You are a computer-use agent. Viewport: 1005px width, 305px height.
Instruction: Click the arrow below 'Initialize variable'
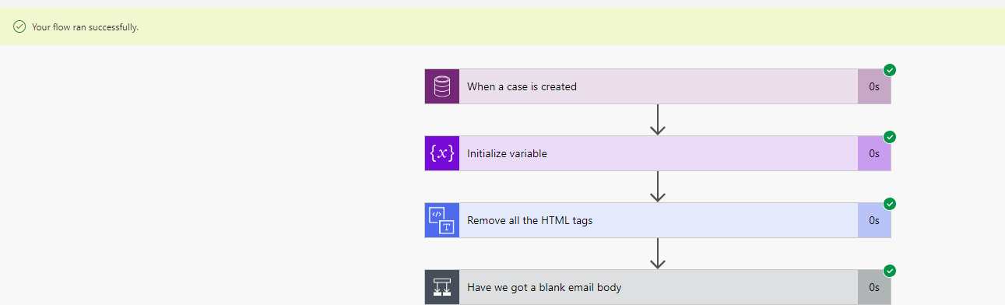point(658,187)
